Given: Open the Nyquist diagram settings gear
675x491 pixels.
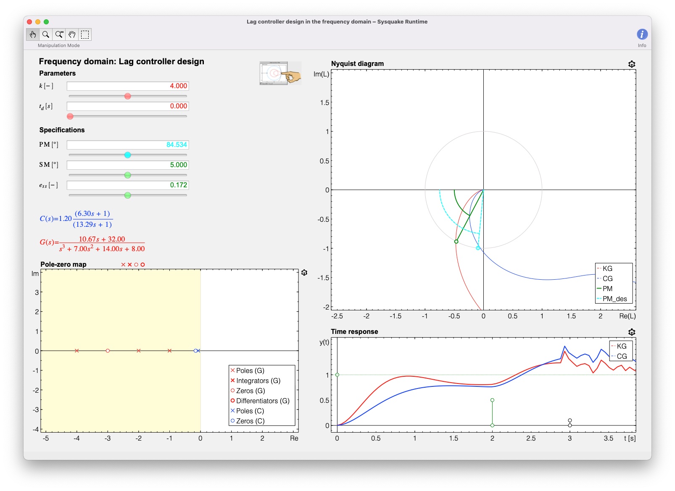Looking at the screenshot, I should 631,64.
